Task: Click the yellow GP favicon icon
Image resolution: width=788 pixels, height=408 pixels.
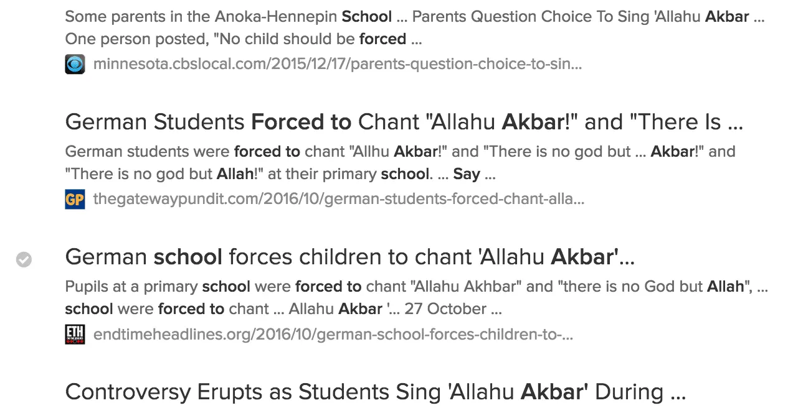Action: click(75, 199)
